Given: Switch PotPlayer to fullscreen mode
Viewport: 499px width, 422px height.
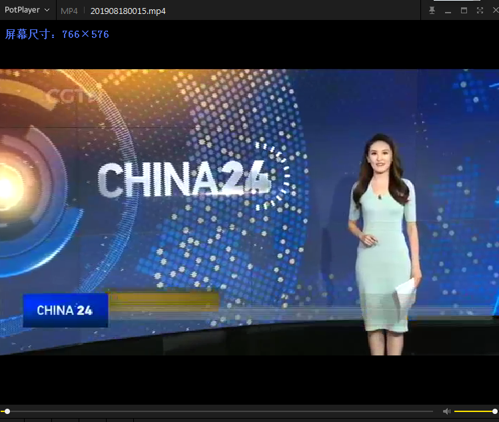Looking at the screenshot, I should 480,11.
